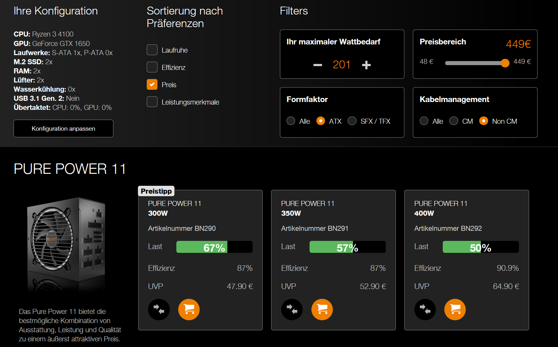Screen dimensions: 558x347
Task: Click the 47.90 € price
Action: [x=240, y=286]
